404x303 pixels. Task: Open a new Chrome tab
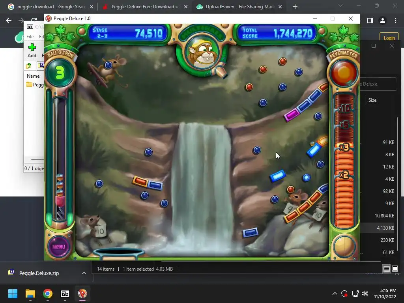(295, 7)
